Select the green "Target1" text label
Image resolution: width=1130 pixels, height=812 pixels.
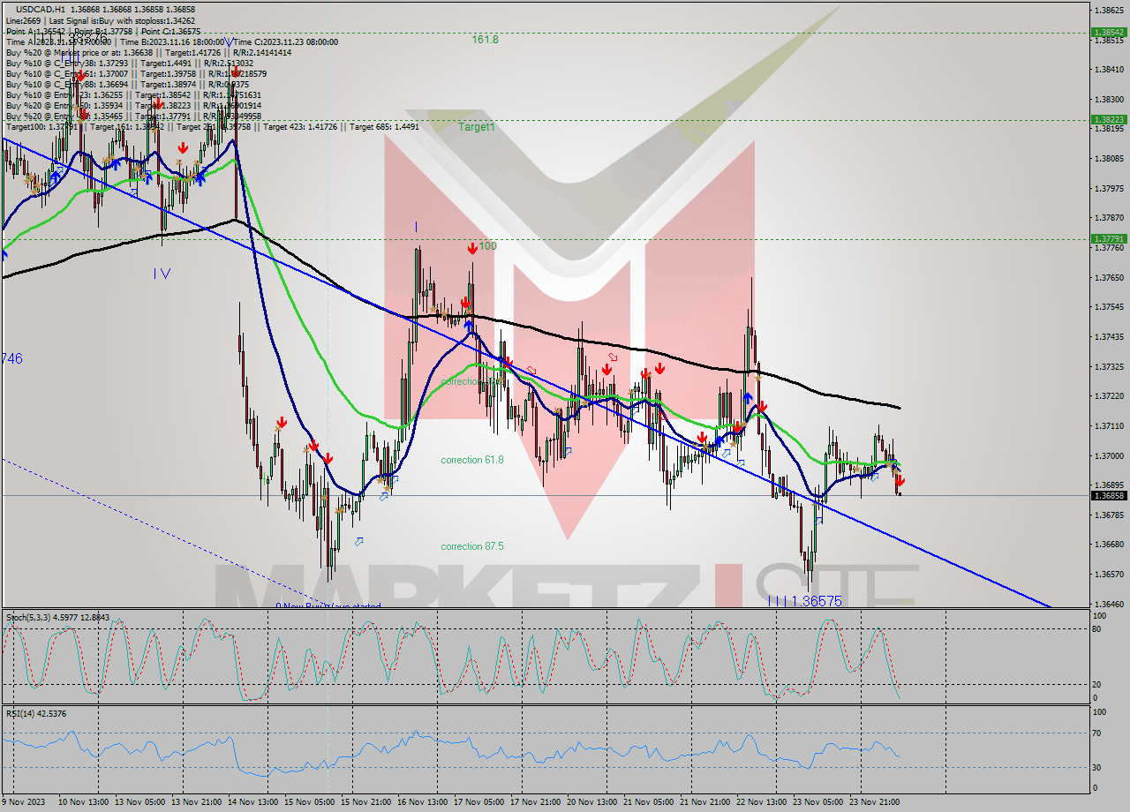click(x=477, y=125)
